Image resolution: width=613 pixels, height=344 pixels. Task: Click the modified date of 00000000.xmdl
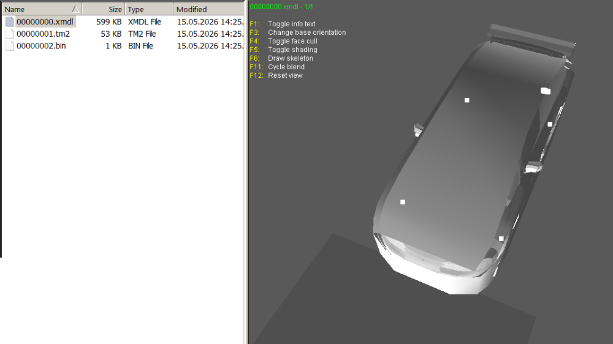pyautogui.click(x=210, y=22)
